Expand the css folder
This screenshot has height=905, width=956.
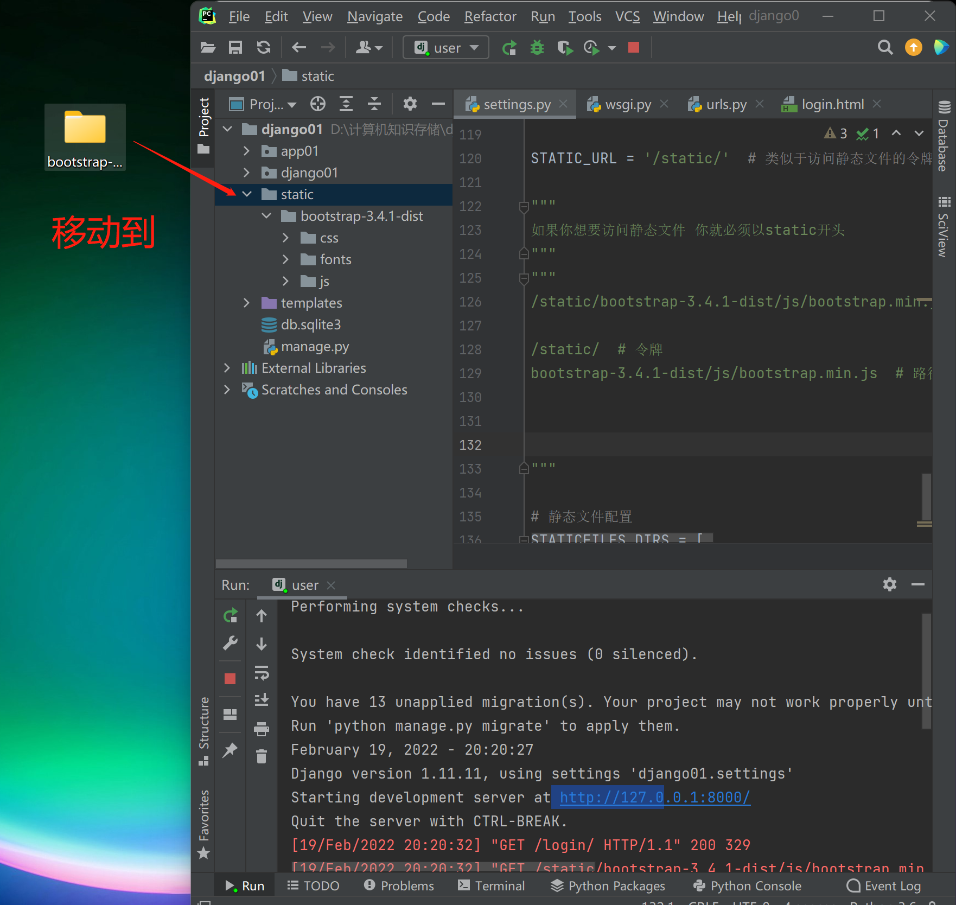pos(286,238)
